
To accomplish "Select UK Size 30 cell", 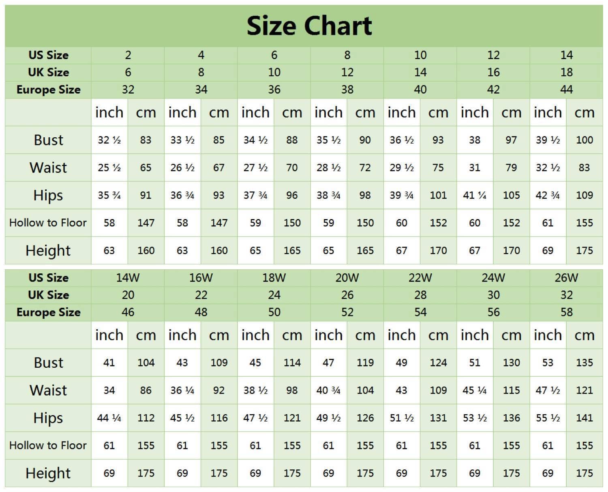I will point(493,295).
